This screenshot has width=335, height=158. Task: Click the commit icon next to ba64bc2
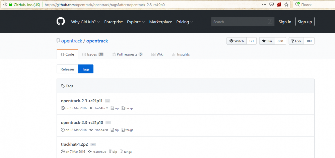(91, 108)
